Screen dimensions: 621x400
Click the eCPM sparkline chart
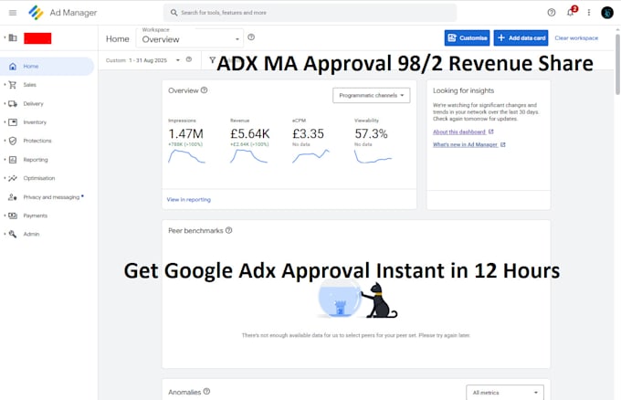pyautogui.click(x=310, y=156)
